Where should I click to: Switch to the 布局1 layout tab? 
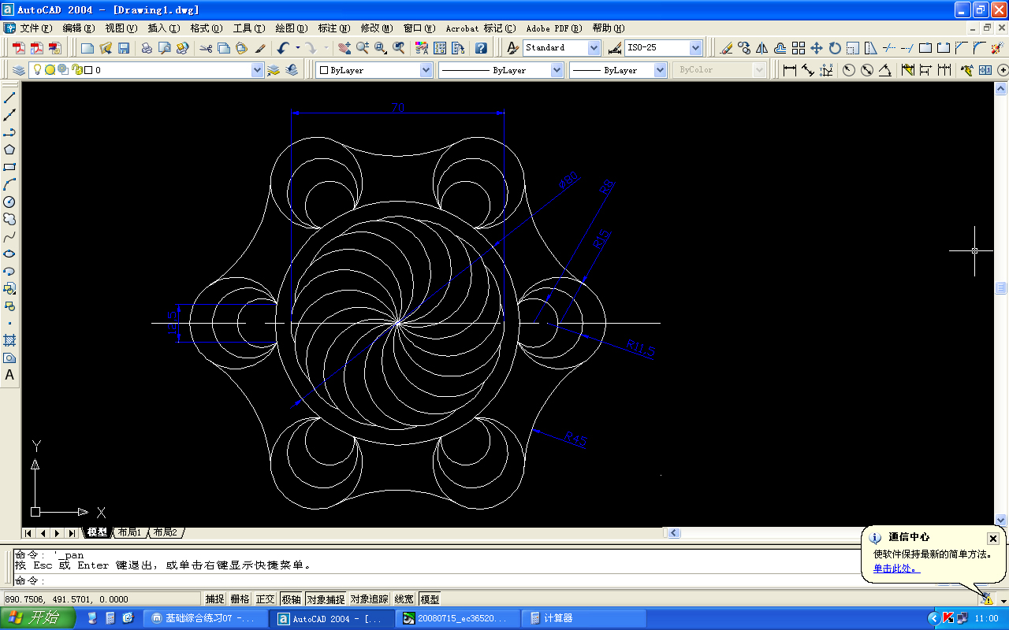[129, 533]
